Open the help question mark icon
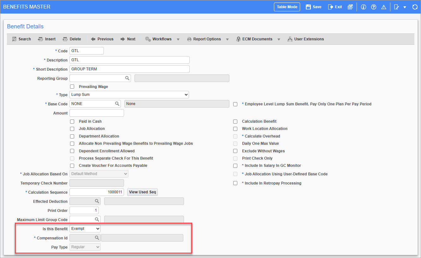 tap(374, 7)
